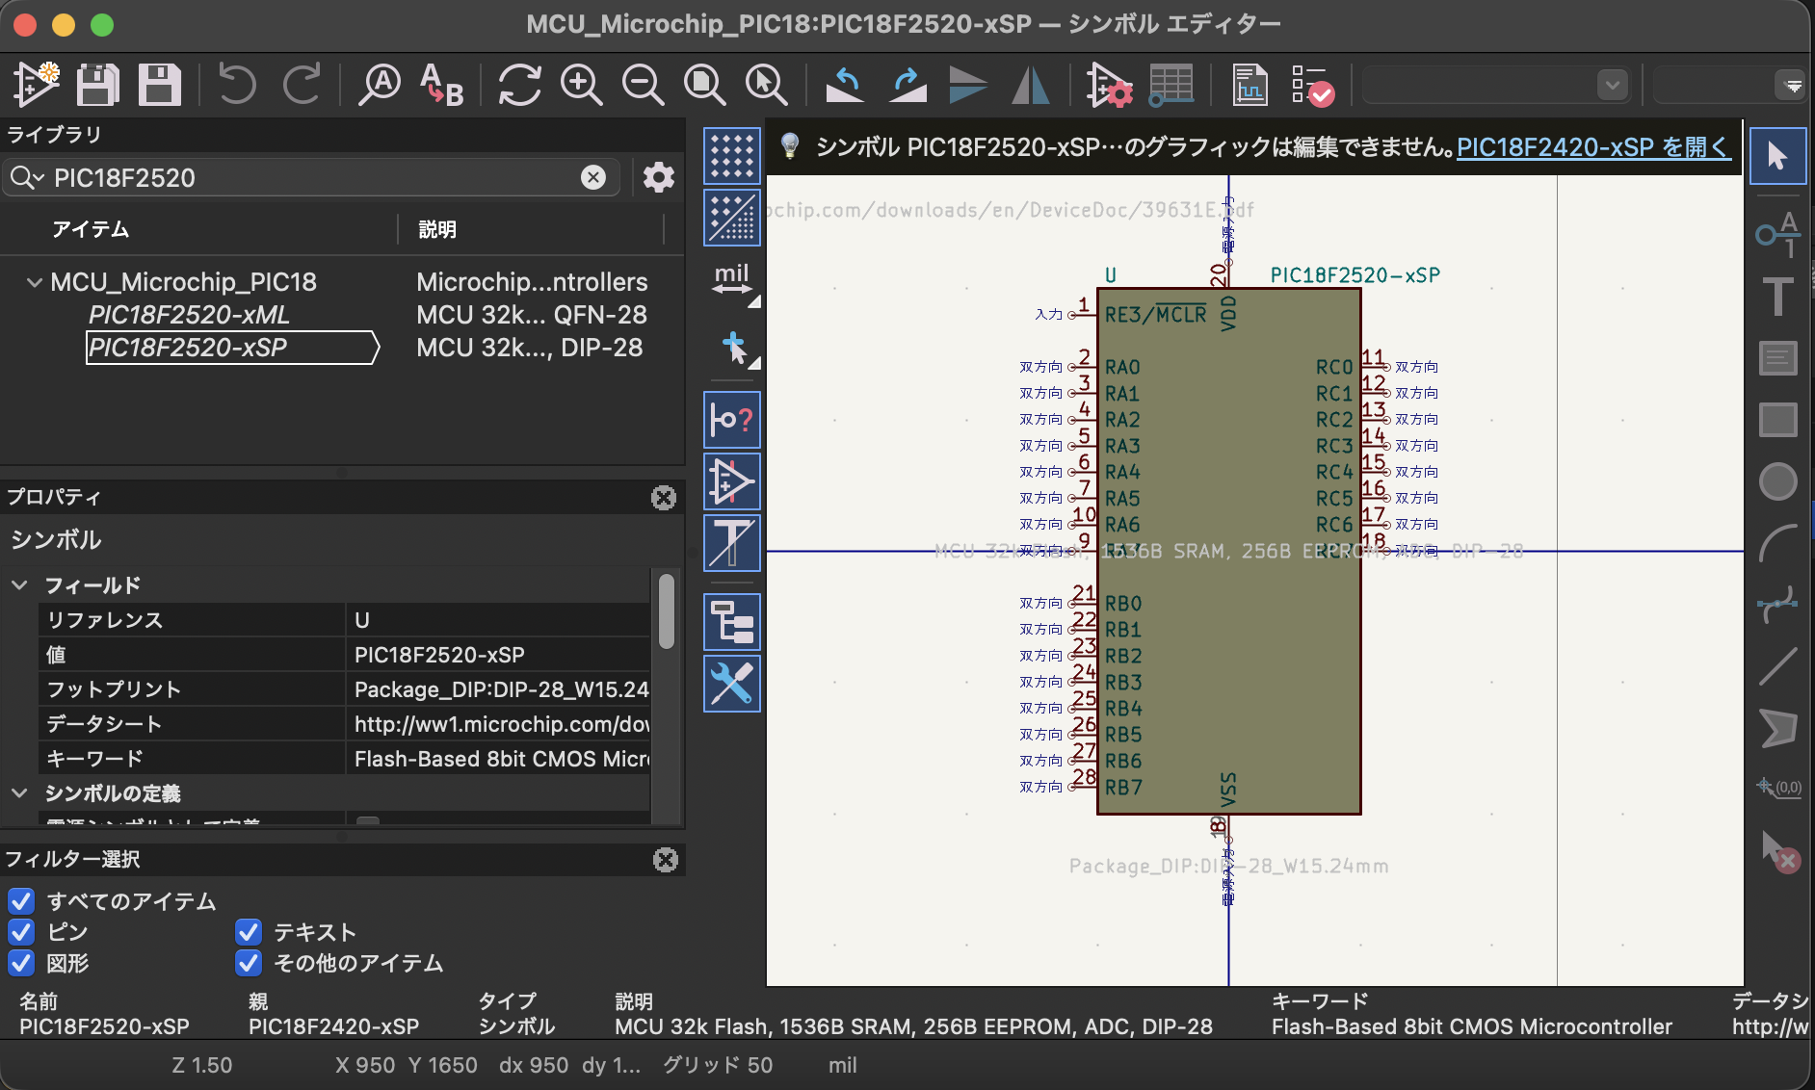Image resolution: width=1815 pixels, height=1090 pixels.
Task: Toggle pin display icon with question mark
Action: pyautogui.click(x=732, y=420)
